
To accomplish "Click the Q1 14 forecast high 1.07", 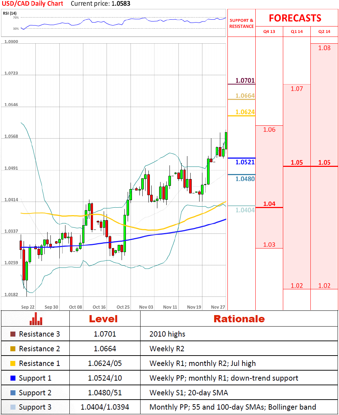I will pyautogui.click(x=297, y=89).
